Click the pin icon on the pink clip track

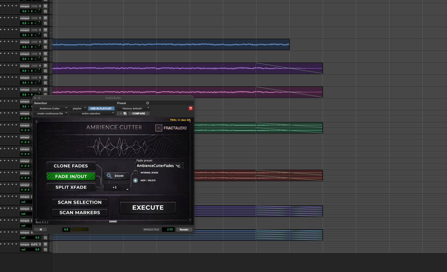(40, 89)
